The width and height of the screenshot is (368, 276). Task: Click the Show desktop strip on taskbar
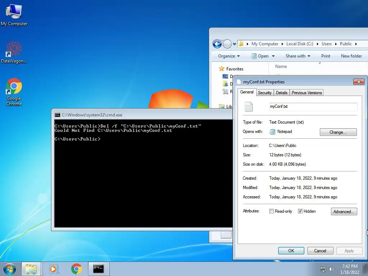coord(365,269)
